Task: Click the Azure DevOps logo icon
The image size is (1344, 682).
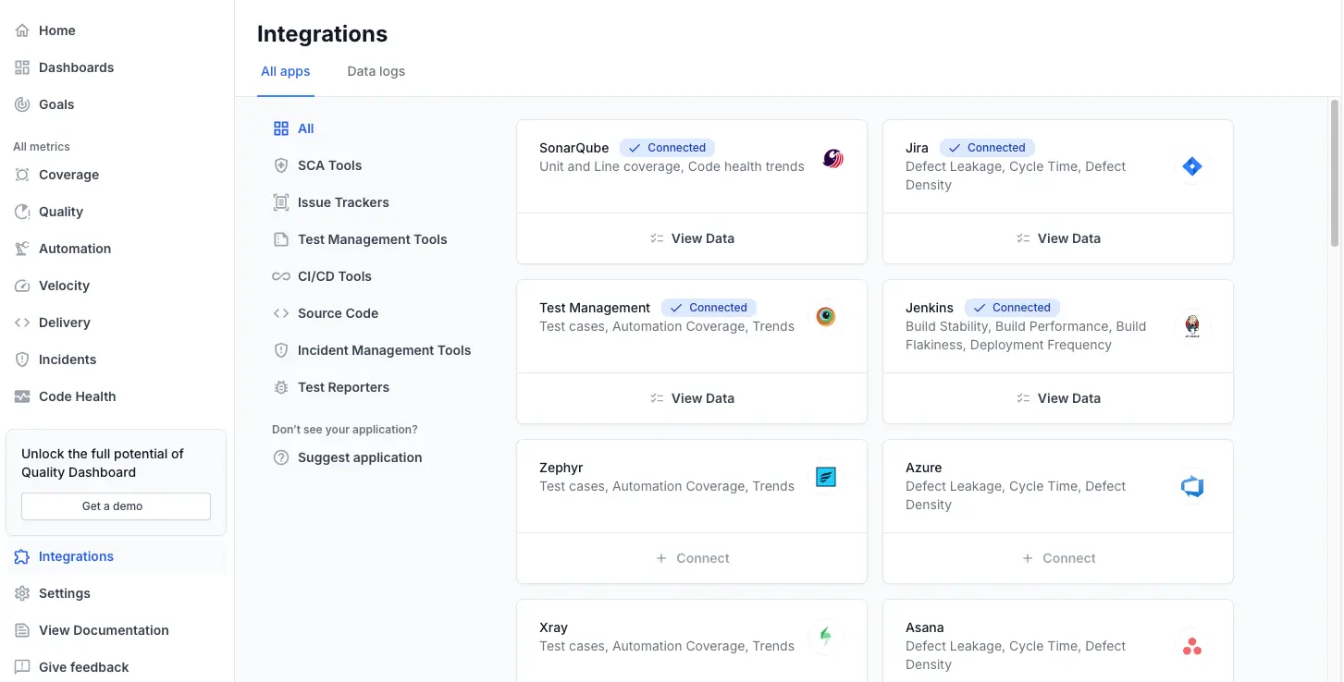Action: 1191,486
